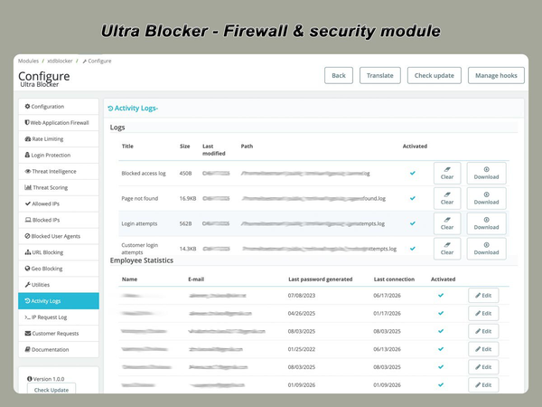
Task: Click Blocked IPs laptop icon
Action: tap(28, 220)
